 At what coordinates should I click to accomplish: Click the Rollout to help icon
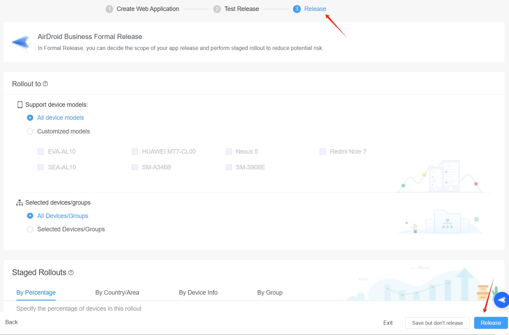[x=45, y=84]
